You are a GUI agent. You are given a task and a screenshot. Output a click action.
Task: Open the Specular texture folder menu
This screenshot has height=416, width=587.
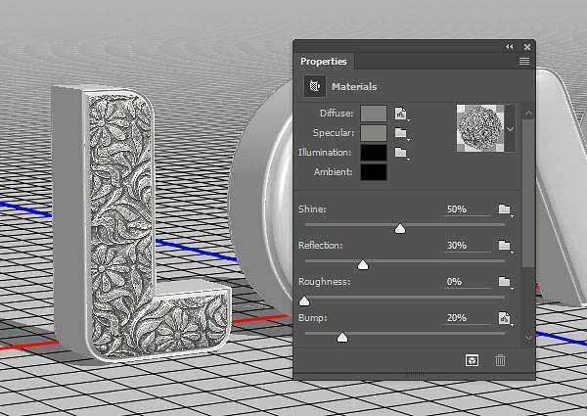click(x=401, y=133)
